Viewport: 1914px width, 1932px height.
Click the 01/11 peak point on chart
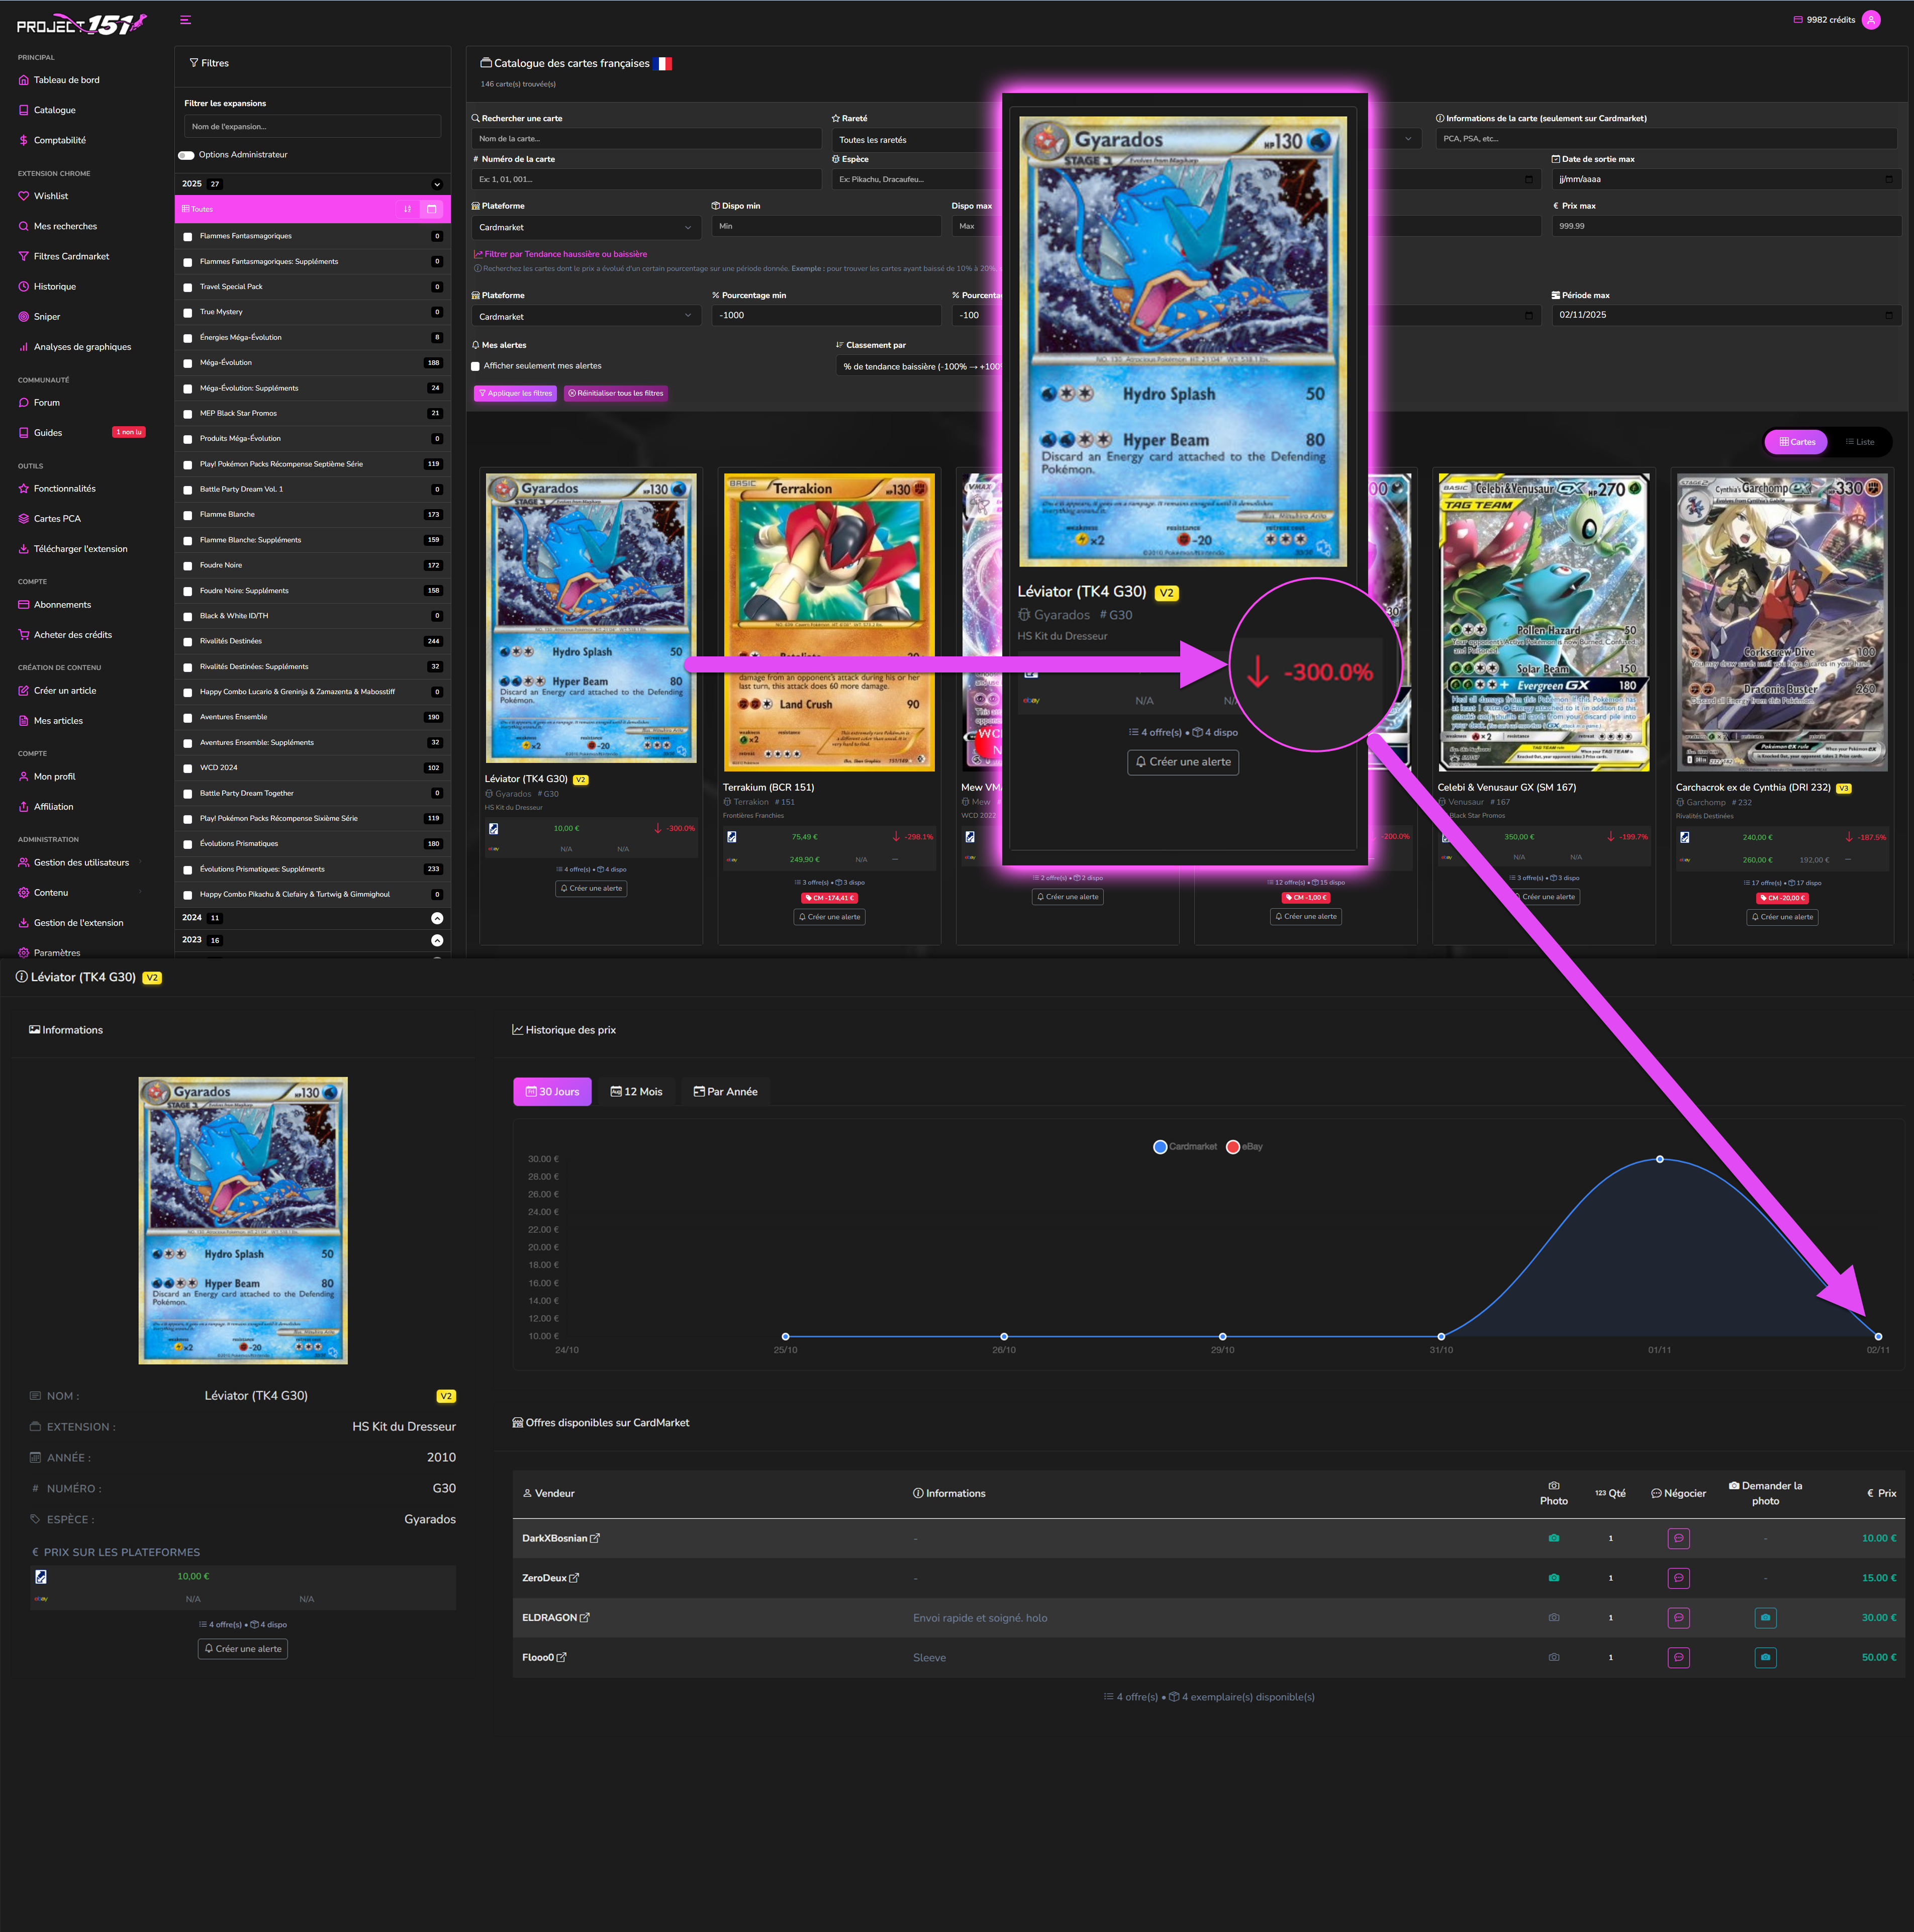(x=1660, y=1159)
